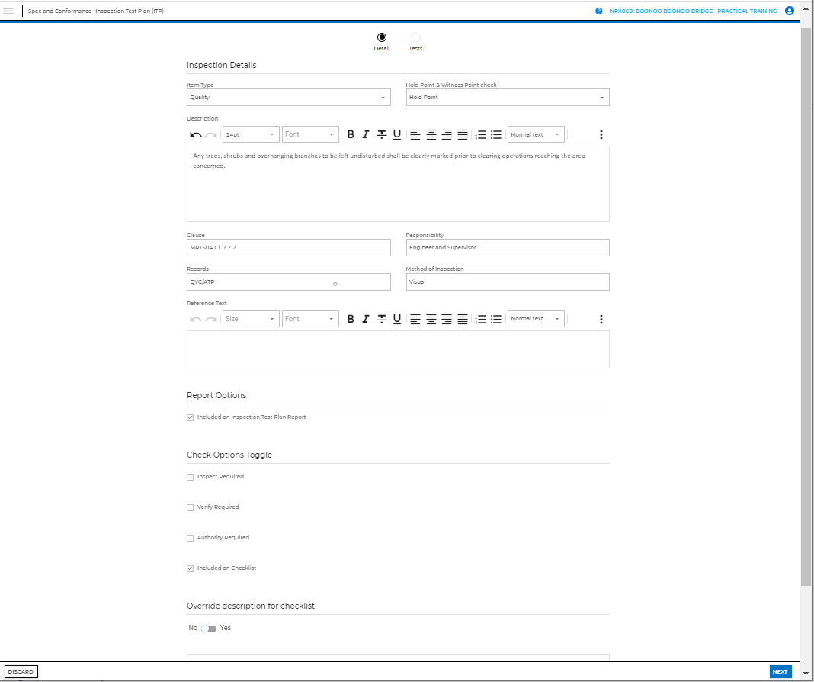Uncheck Included on Inspection Test Plan Report
This screenshot has width=814, height=682.
coord(191,417)
